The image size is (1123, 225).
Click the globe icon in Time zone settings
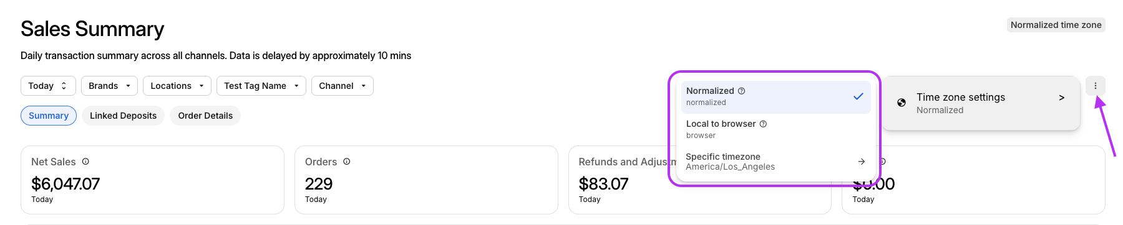tap(902, 103)
